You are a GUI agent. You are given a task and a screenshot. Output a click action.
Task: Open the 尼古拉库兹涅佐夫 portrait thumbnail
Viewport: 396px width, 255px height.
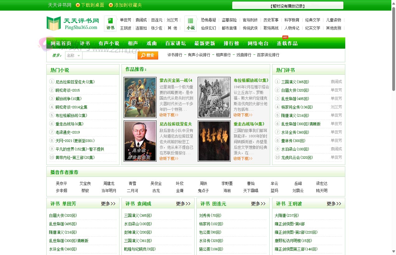pyautogui.click(x=140, y=141)
